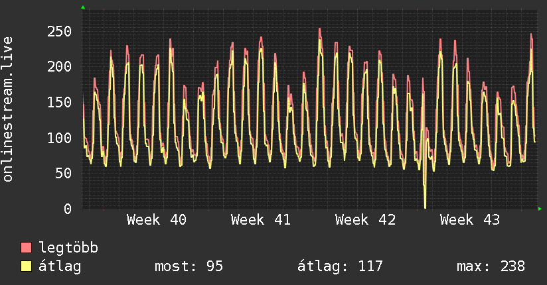Viewport: 547px width, 285px height.
Task: Click the átlag: 117 statistic
Action: 340,266
